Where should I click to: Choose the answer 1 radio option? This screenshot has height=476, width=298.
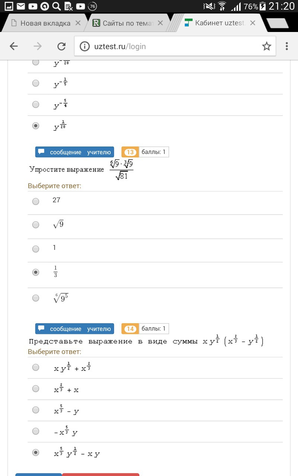point(36,249)
